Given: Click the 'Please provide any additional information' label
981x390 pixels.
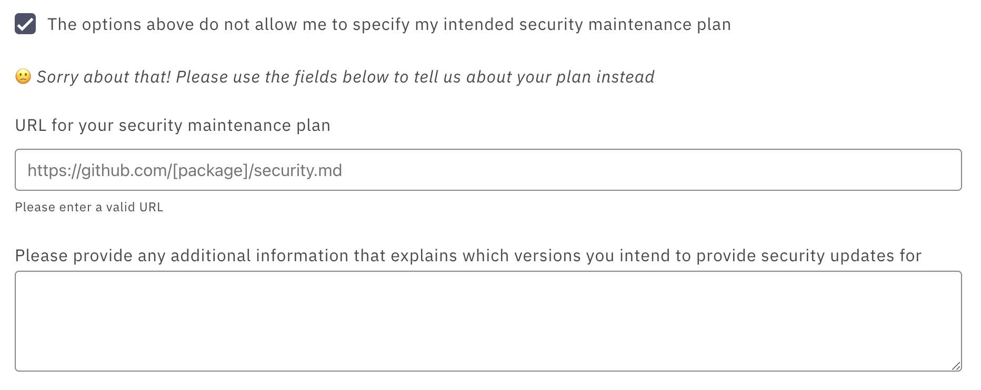Looking at the screenshot, I should 468,255.
